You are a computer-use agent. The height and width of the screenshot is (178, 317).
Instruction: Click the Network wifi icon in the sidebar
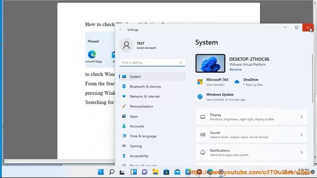pyautogui.click(x=124, y=96)
